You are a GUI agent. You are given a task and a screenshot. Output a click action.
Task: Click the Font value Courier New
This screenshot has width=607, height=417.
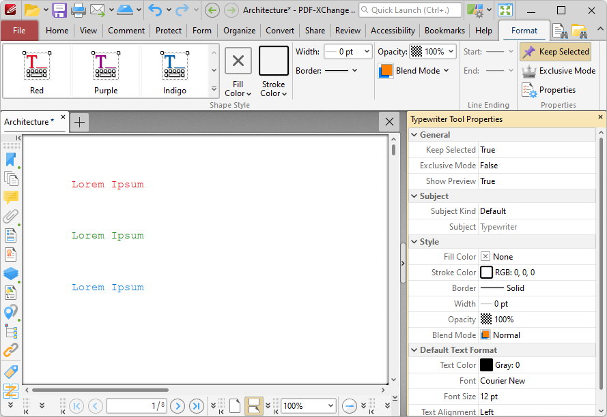[x=503, y=381]
